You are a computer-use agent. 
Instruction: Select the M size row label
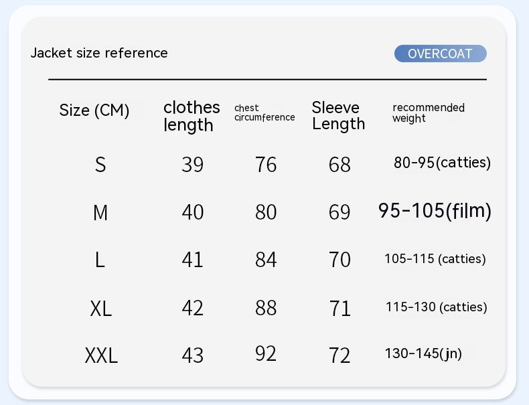click(100, 213)
